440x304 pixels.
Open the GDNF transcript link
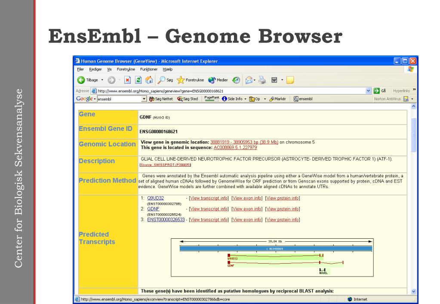[153, 209]
